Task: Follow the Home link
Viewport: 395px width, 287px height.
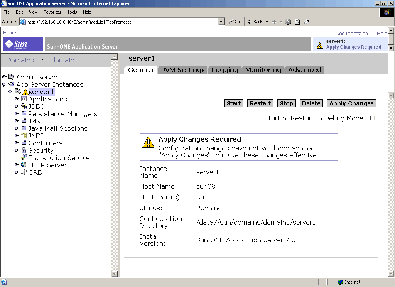Action: pos(10,32)
